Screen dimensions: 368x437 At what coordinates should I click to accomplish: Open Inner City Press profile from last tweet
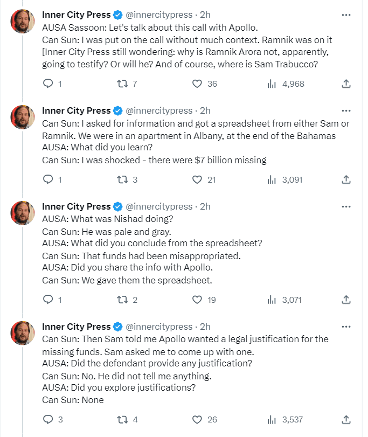tap(76, 327)
